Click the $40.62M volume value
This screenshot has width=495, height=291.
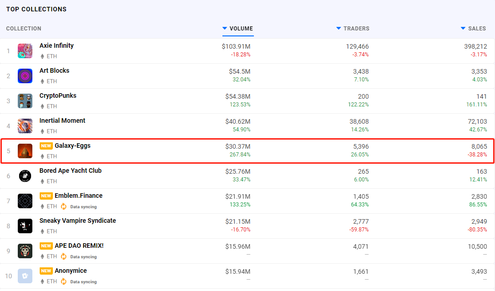(x=238, y=121)
